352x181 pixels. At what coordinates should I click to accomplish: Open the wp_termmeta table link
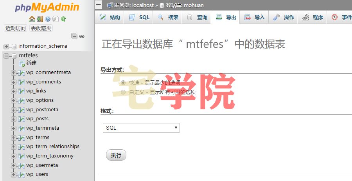tap(43, 128)
